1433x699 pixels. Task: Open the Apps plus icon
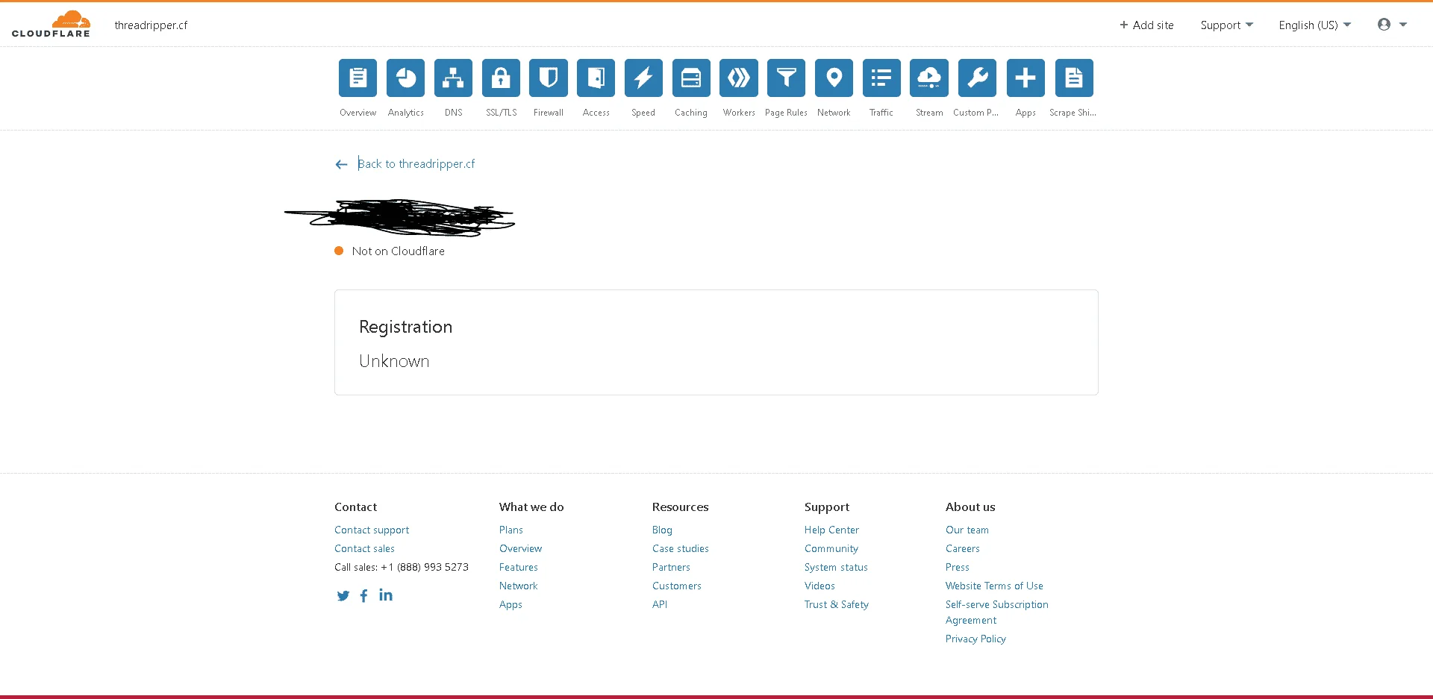pos(1025,78)
